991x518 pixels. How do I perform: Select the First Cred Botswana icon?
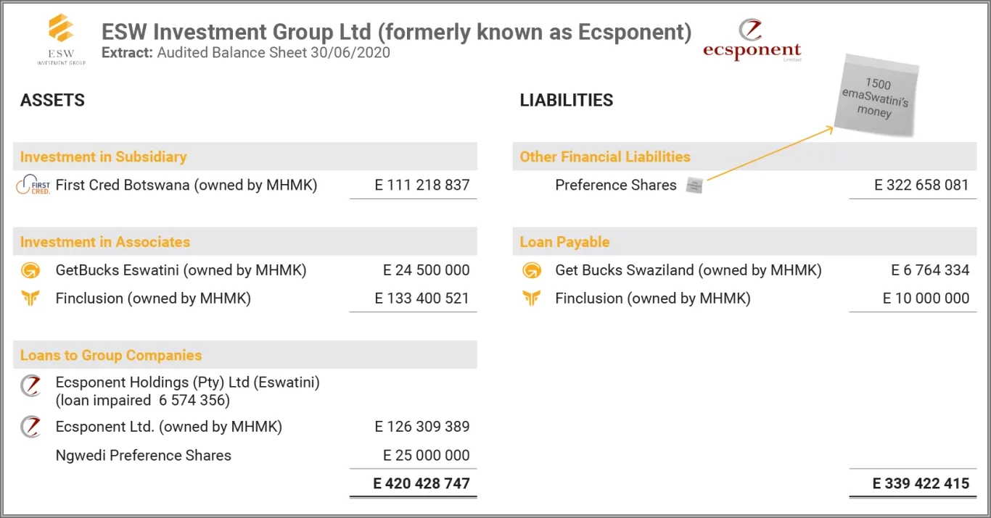33,185
